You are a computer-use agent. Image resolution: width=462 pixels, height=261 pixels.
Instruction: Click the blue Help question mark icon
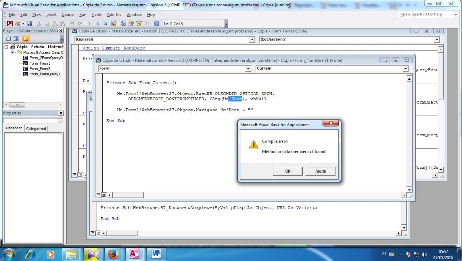pyautogui.click(x=157, y=23)
